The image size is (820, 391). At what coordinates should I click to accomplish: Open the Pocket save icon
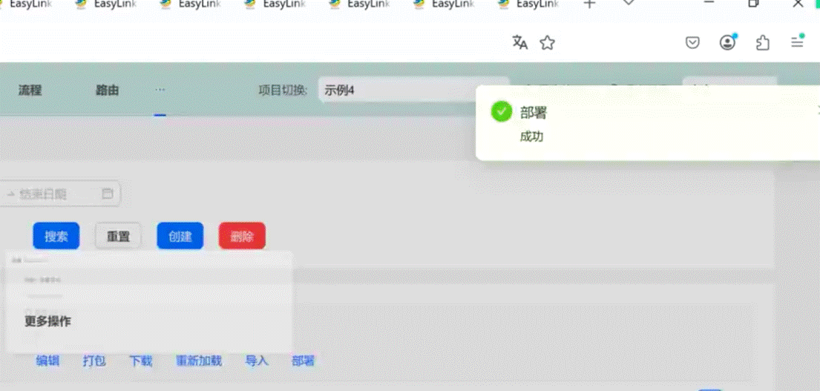pyautogui.click(x=692, y=43)
